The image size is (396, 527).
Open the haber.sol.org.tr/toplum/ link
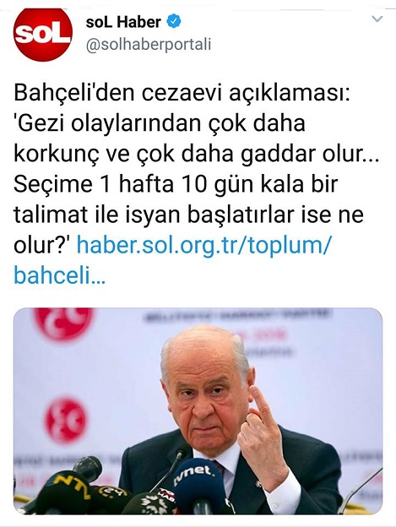(x=203, y=244)
